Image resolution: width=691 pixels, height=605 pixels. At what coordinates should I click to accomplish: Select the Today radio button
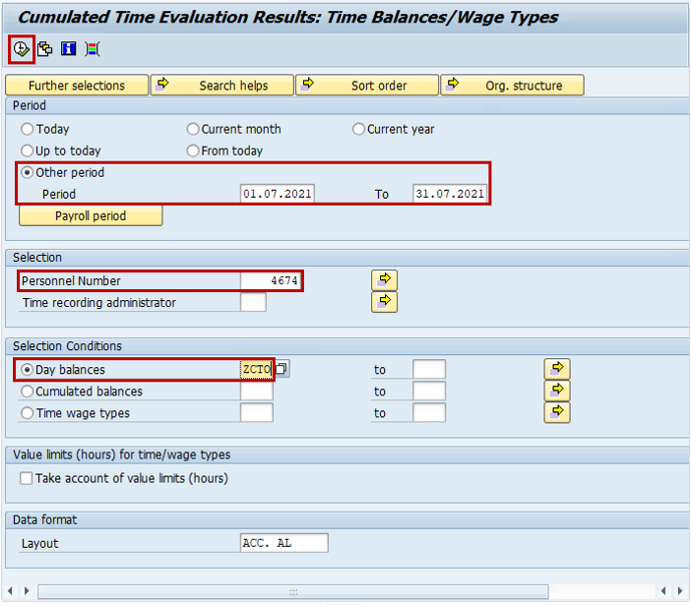pos(28,129)
